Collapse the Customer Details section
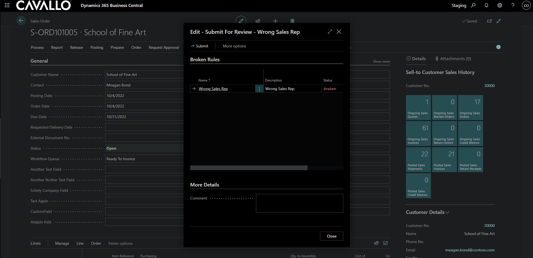The image size is (533, 258). tap(427, 212)
